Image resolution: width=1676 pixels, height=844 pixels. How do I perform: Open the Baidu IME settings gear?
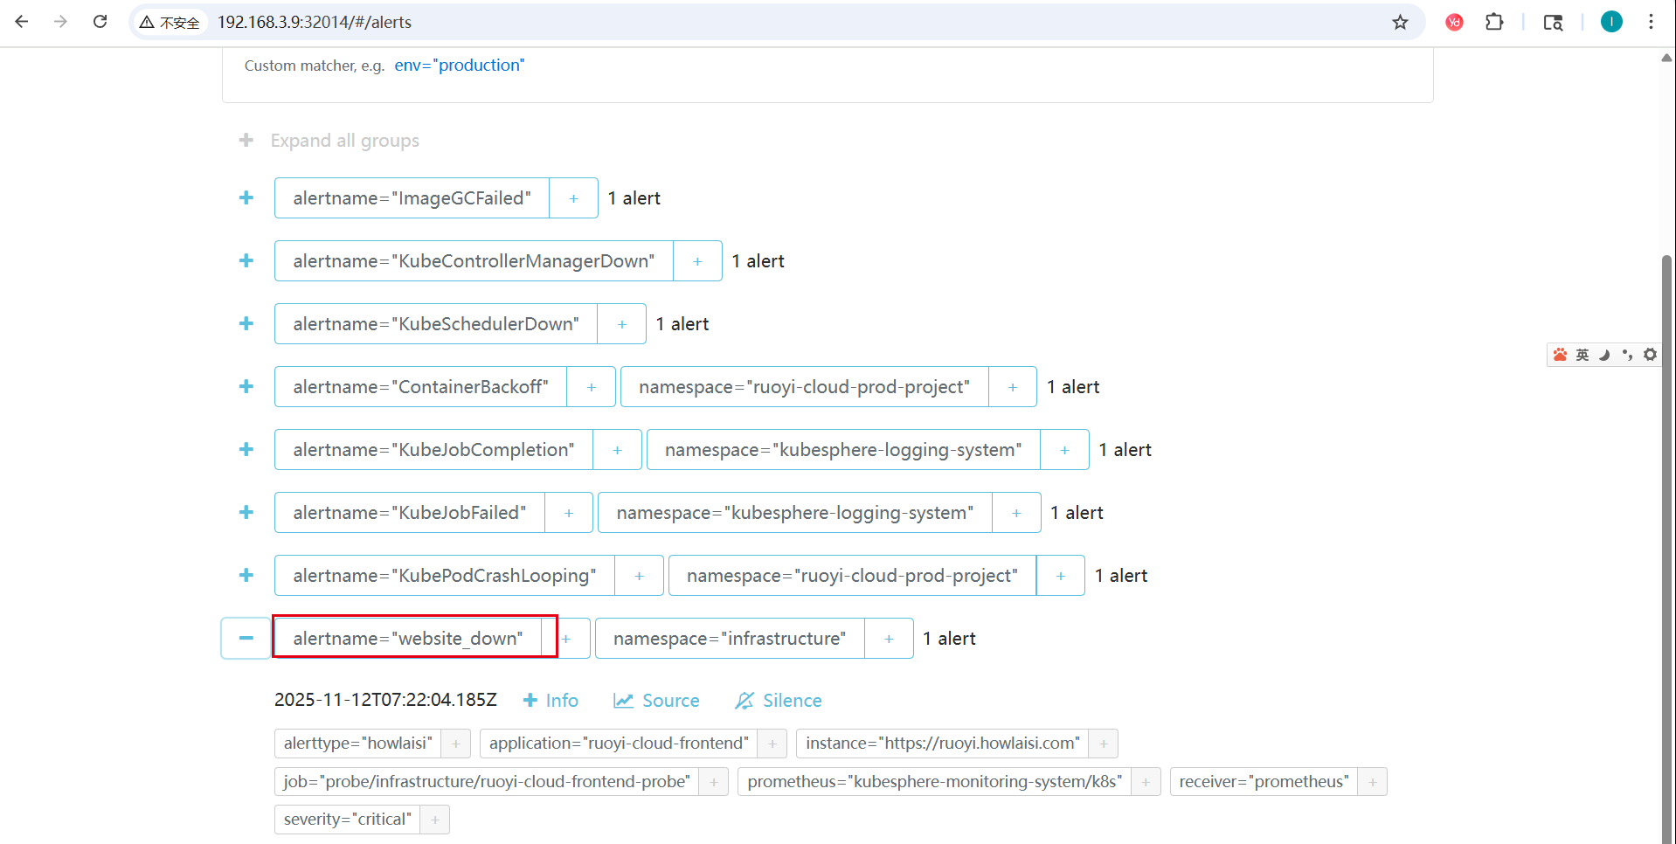pos(1650,355)
